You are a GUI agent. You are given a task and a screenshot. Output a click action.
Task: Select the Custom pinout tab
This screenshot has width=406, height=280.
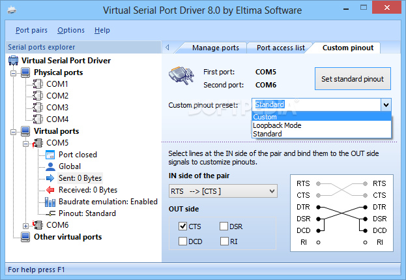(348, 48)
